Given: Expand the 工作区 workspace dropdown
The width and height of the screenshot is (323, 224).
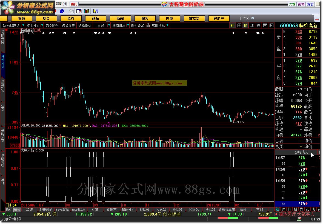Looking at the screenshot, I should [253, 18].
